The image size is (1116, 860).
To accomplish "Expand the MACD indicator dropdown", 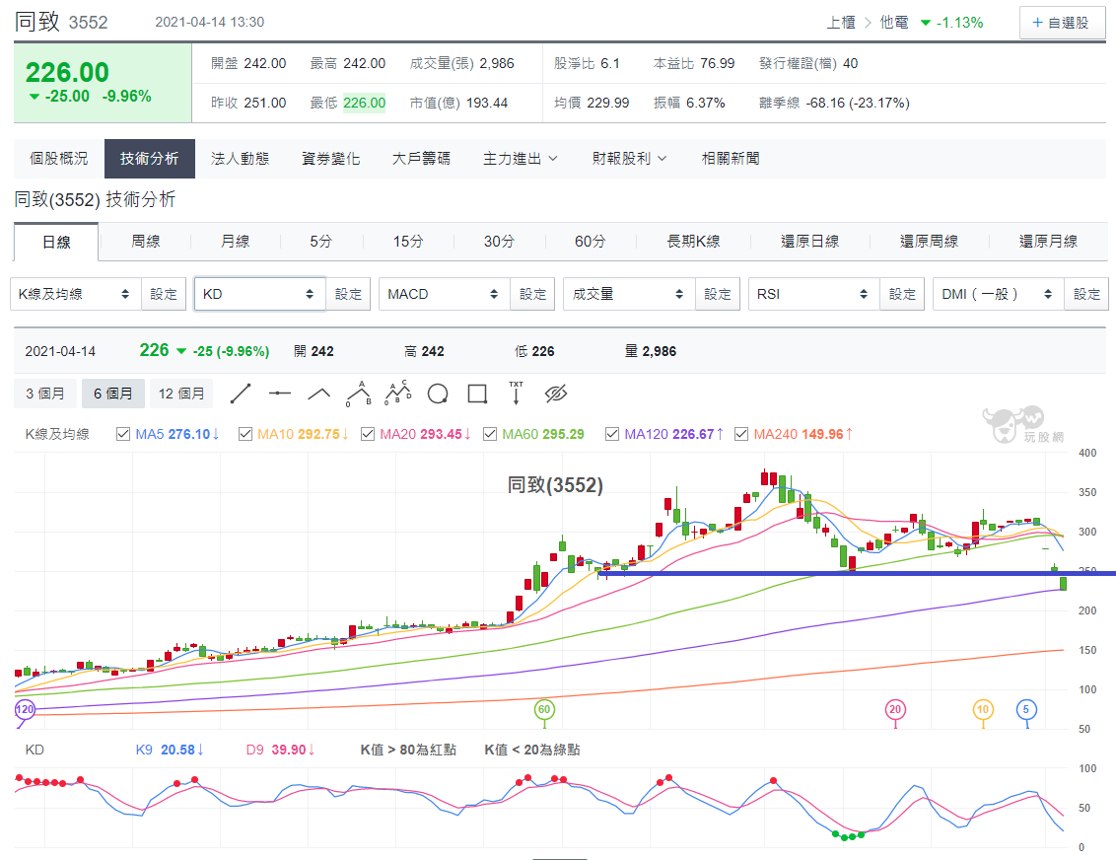I will coord(444,294).
